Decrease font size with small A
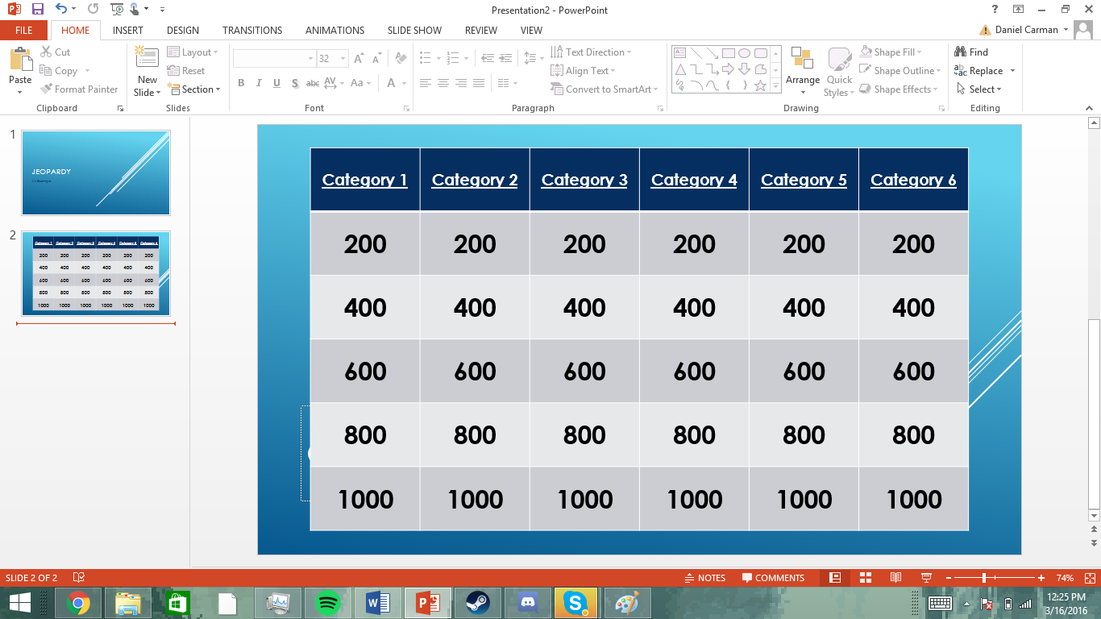Image resolution: width=1101 pixels, height=619 pixels. [376, 59]
